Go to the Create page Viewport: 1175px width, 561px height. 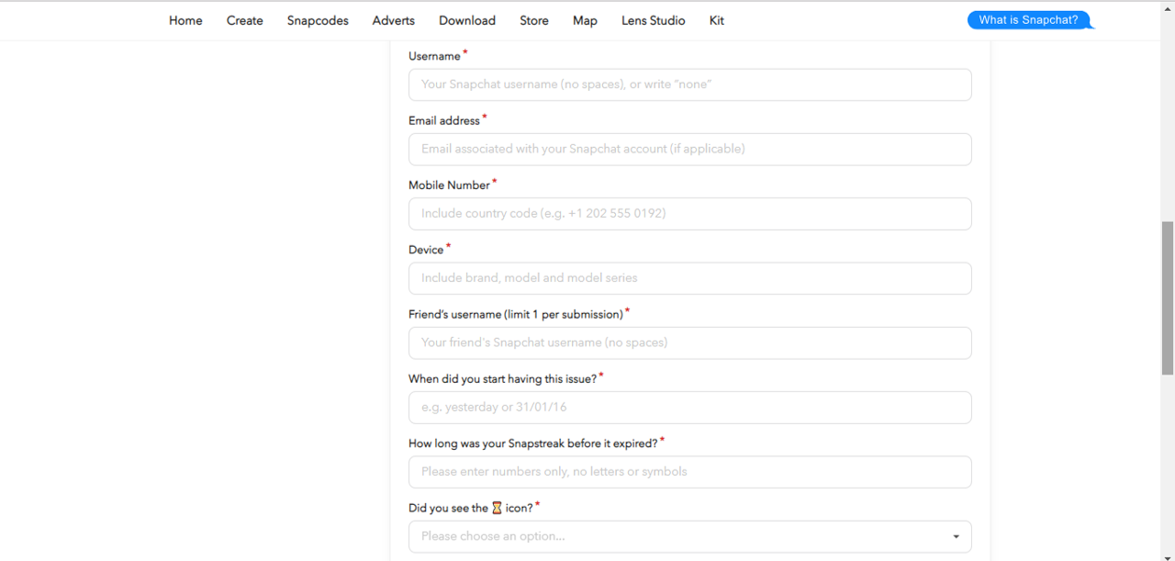pos(245,20)
